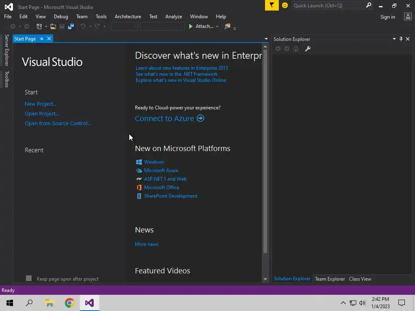The height and width of the screenshot is (311, 415).
Task: Open Google Chrome from the taskbar
Action: point(69,303)
